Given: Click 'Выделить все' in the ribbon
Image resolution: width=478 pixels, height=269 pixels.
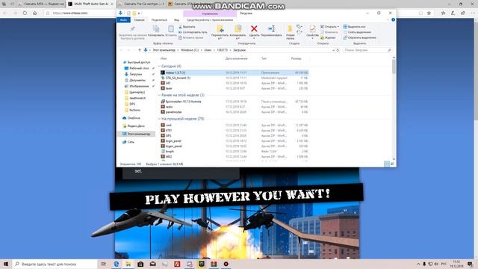Looking at the screenshot, I should click(x=354, y=27).
